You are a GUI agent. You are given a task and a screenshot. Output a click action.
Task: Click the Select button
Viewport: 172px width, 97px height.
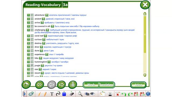coord(138,85)
